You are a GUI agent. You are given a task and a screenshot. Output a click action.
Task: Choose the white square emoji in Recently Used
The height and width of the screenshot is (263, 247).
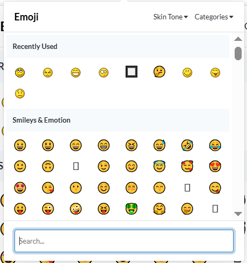[132, 72]
